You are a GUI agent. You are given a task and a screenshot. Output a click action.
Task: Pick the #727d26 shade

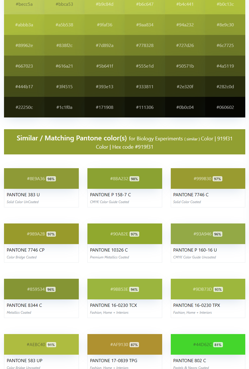pyautogui.click(x=185, y=45)
